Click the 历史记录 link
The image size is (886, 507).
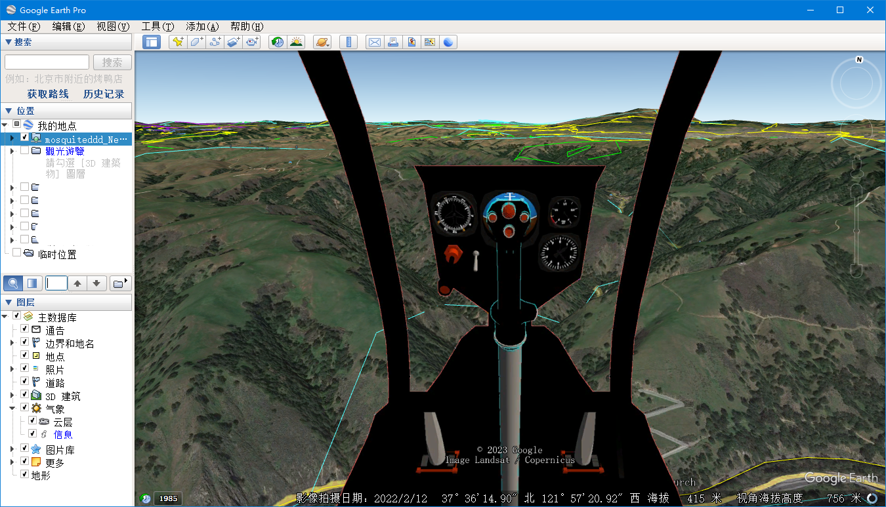click(x=104, y=94)
